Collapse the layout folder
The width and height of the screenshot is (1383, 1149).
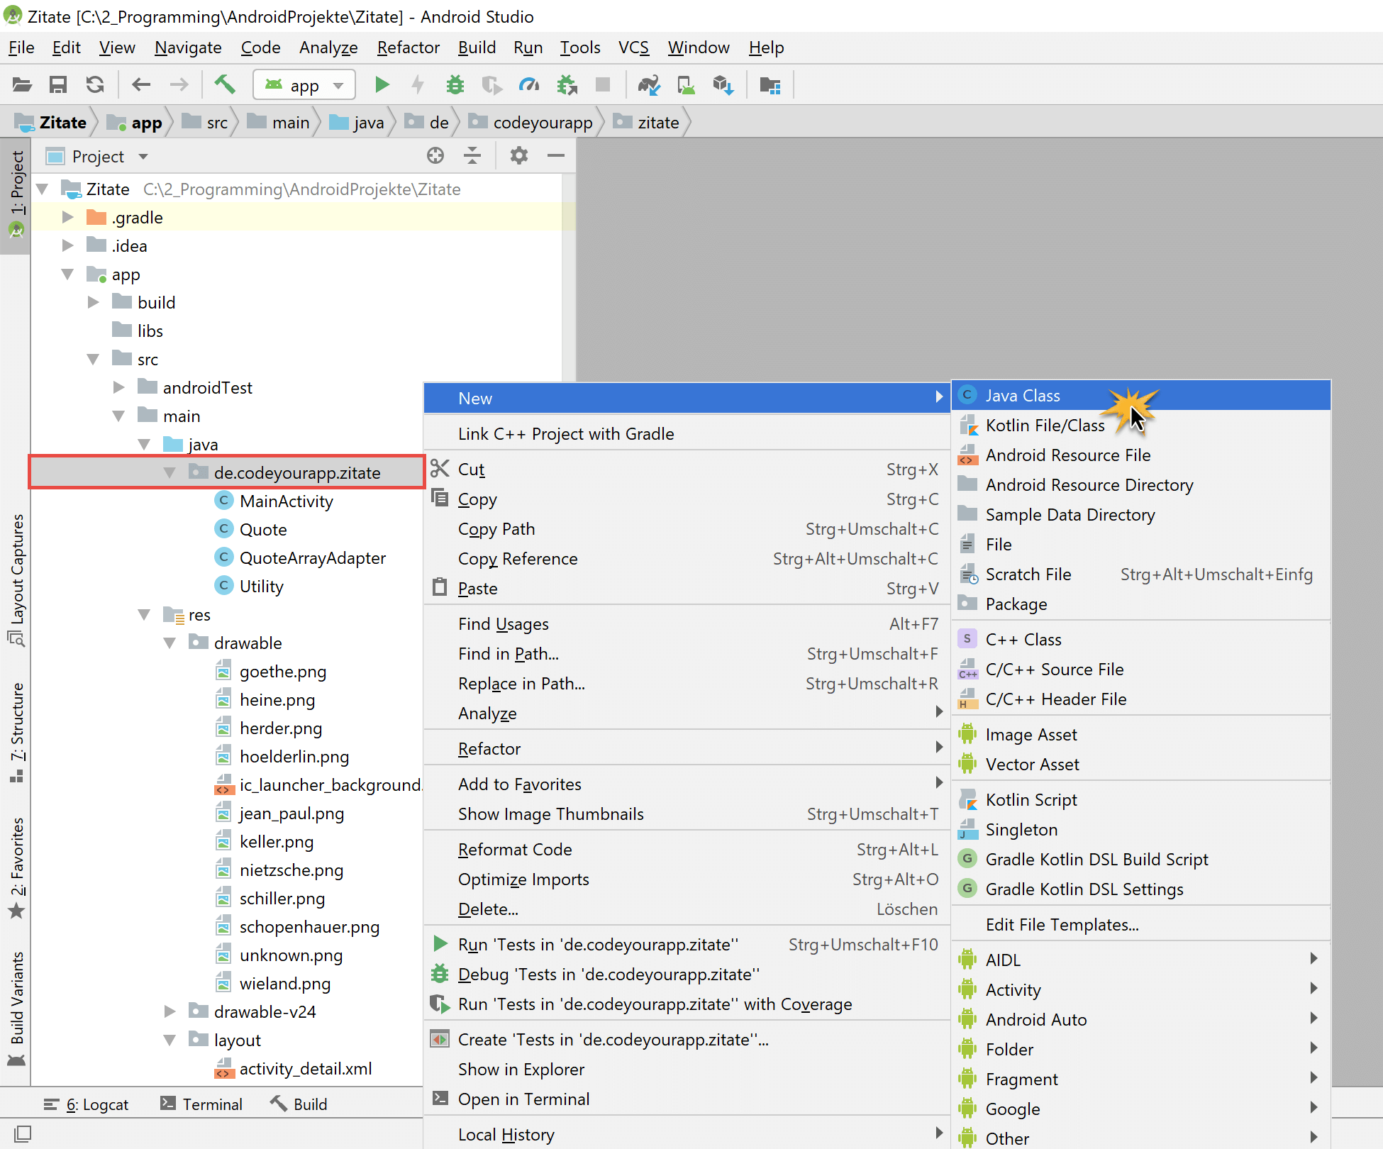(170, 1040)
